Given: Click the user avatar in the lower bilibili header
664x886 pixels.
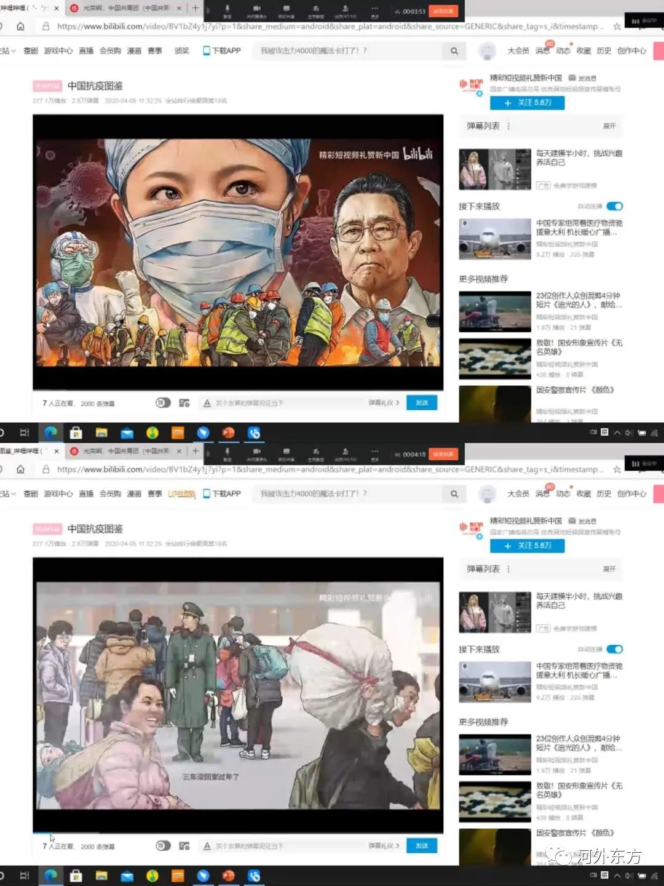Looking at the screenshot, I should click(x=487, y=494).
